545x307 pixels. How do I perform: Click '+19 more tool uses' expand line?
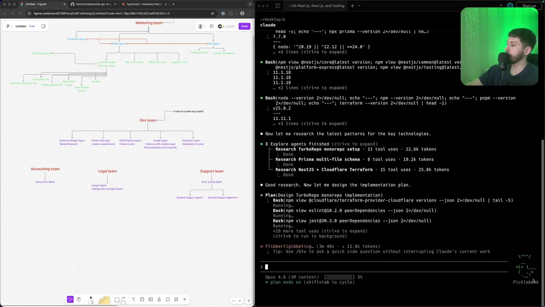[320, 231]
